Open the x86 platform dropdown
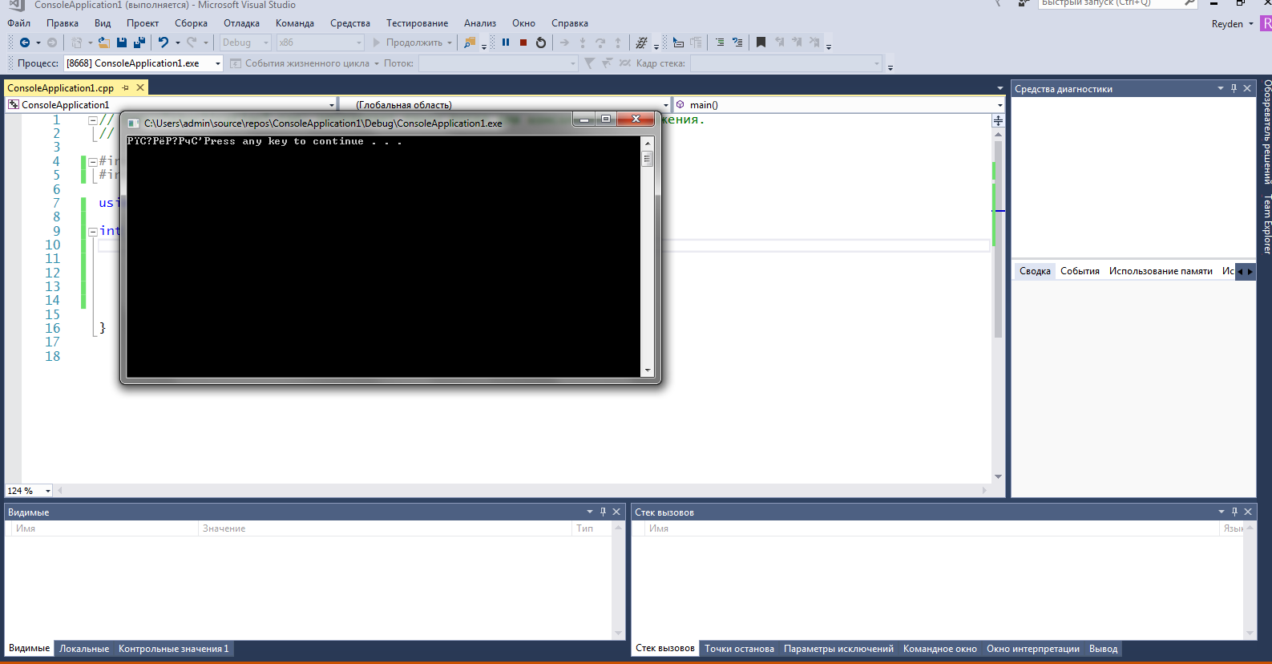Image resolution: width=1272 pixels, height=664 pixels. coord(359,43)
